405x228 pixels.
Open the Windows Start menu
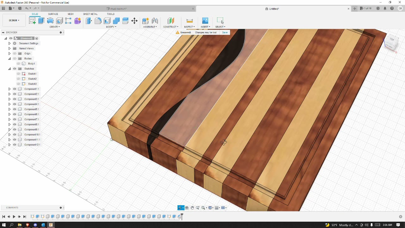point(4,225)
